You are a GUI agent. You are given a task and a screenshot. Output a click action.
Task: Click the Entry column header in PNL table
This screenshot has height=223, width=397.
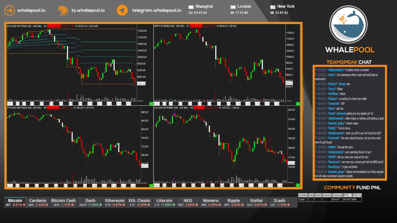[x=318, y=195]
